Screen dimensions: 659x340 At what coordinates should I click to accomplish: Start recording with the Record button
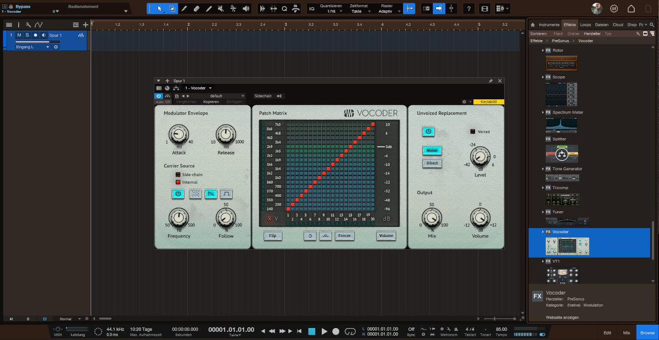coord(336,331)
